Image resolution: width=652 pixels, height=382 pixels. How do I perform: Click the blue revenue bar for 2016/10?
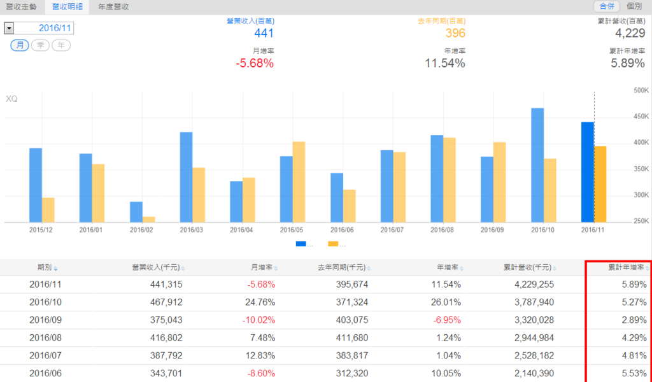point(537,166)
